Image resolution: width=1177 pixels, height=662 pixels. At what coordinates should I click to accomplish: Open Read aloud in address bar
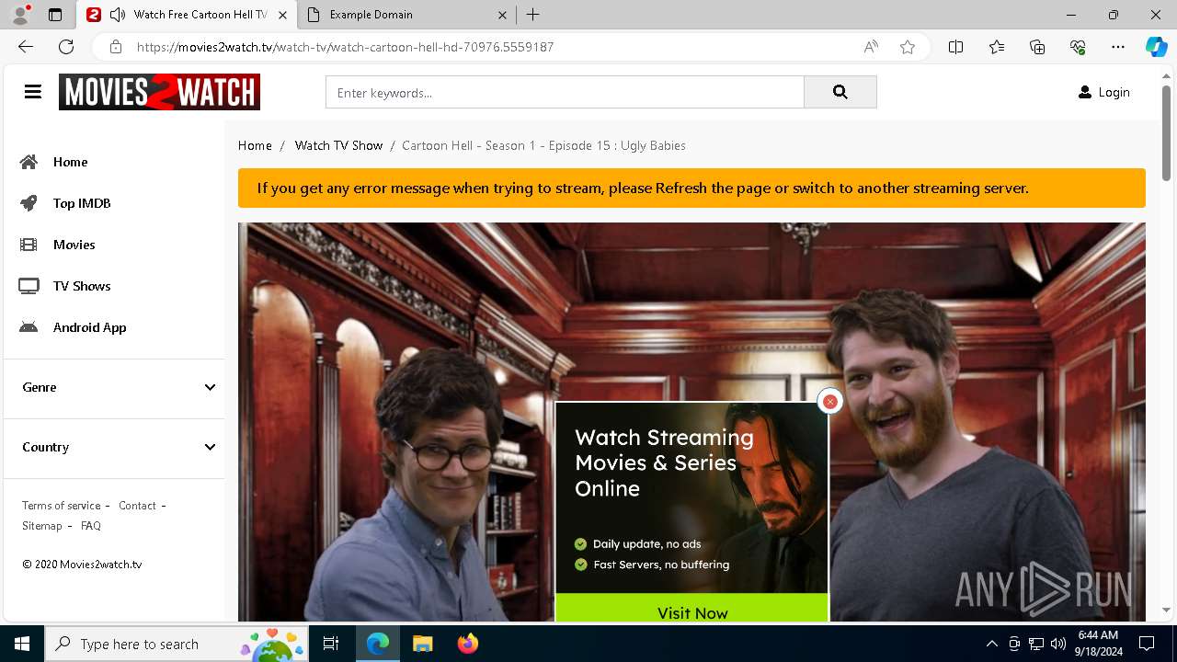pyautogui.click(x=871, y=47)
